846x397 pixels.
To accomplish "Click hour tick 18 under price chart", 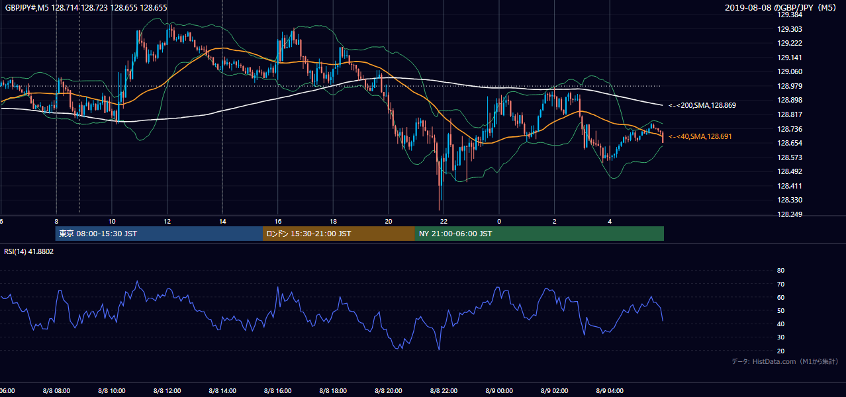I will pyautogui.click(x=334, y=222).
